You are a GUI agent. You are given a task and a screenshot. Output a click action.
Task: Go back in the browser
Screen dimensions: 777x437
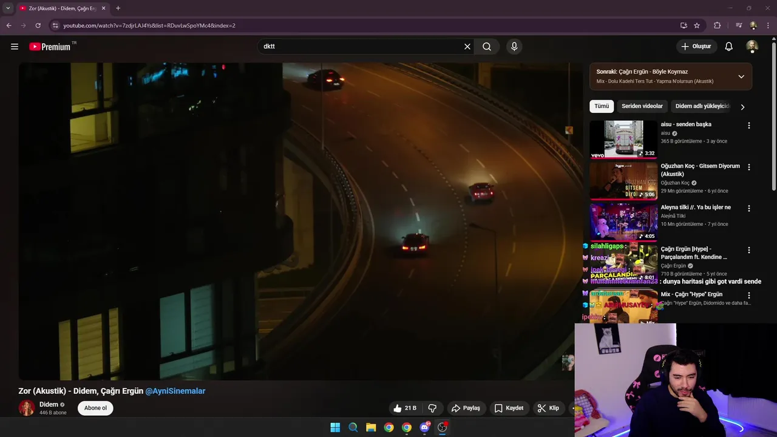8,25
